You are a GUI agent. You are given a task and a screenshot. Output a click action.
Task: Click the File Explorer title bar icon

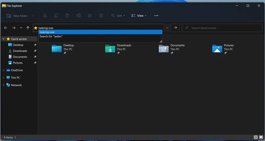(4, 6)
